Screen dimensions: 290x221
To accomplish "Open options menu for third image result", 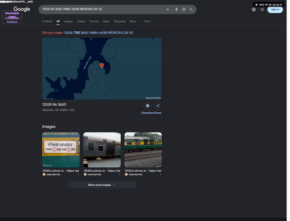I will (x=160, y=174).
